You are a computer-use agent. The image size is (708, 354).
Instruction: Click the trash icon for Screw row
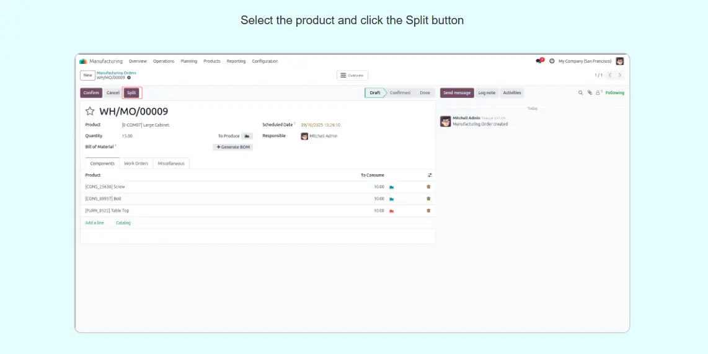(428, 187)
